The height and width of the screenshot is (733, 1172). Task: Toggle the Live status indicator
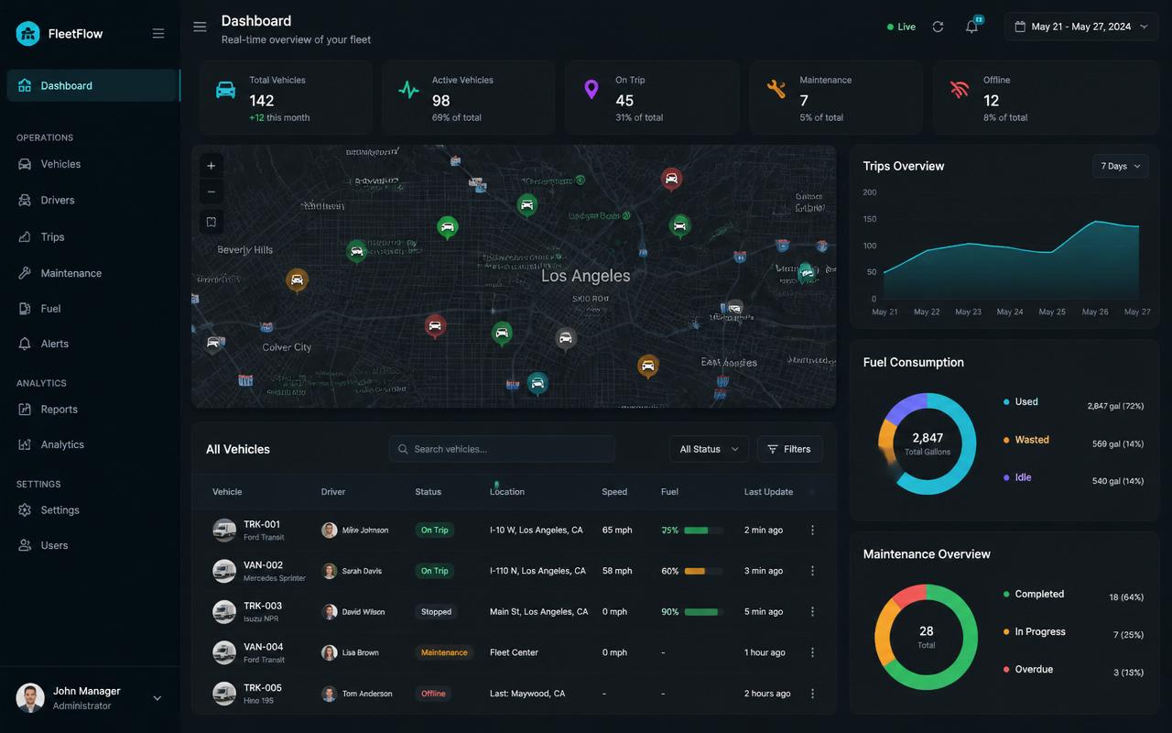[901, 27]
